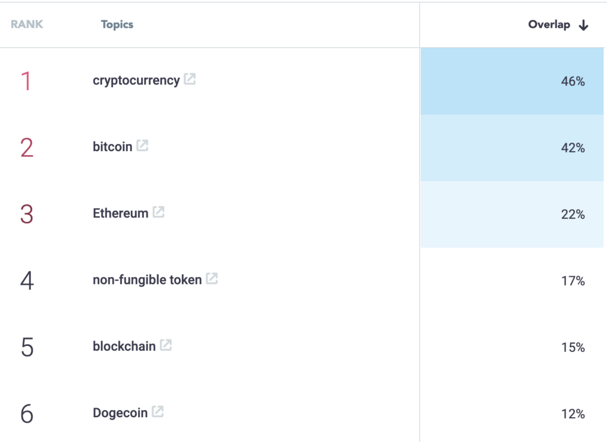Open external link icon beside Ethereum
The height and width of the screenshot is (442, 607).
tap(158, 212)
